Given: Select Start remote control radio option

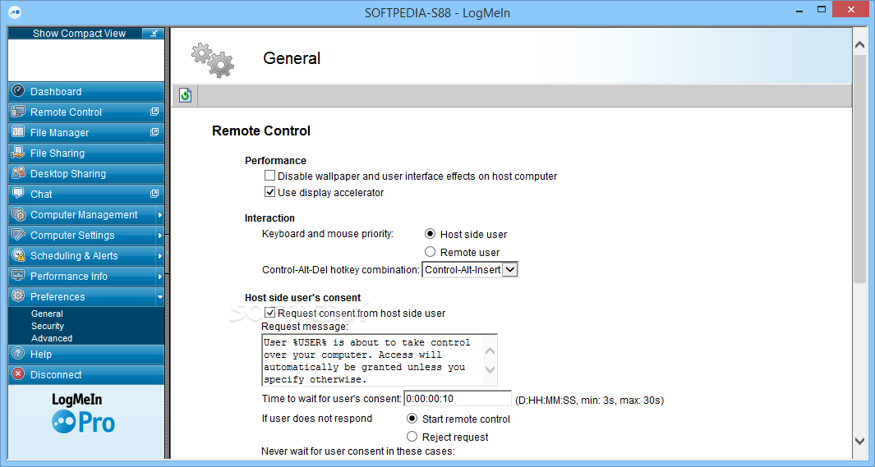Looking at the screenshot, I should coord(412,418).
